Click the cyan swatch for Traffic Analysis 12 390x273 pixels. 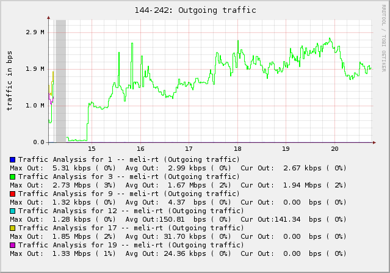pyautogui.click(x=12, y=211)
